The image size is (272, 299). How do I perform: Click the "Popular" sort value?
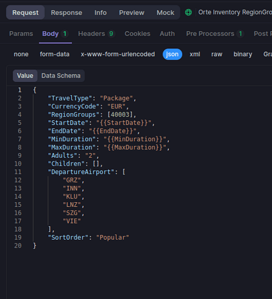[113, 237]
